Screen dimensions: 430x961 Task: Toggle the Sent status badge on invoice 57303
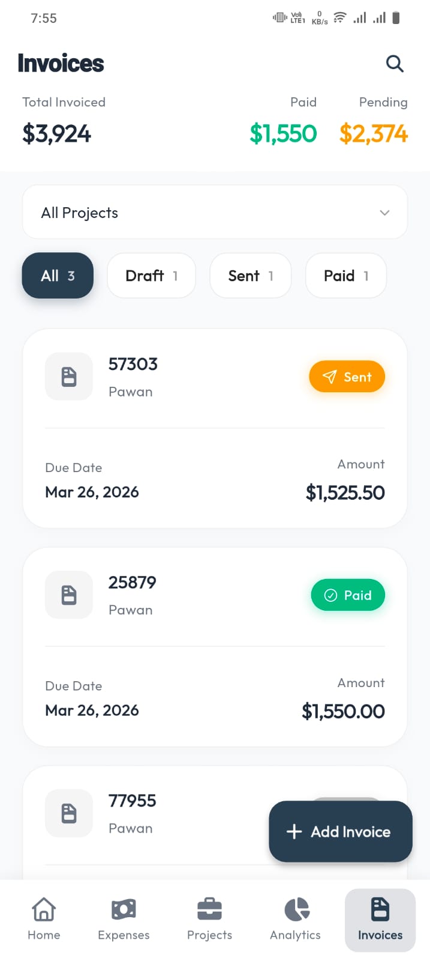(x=347, y=377)
